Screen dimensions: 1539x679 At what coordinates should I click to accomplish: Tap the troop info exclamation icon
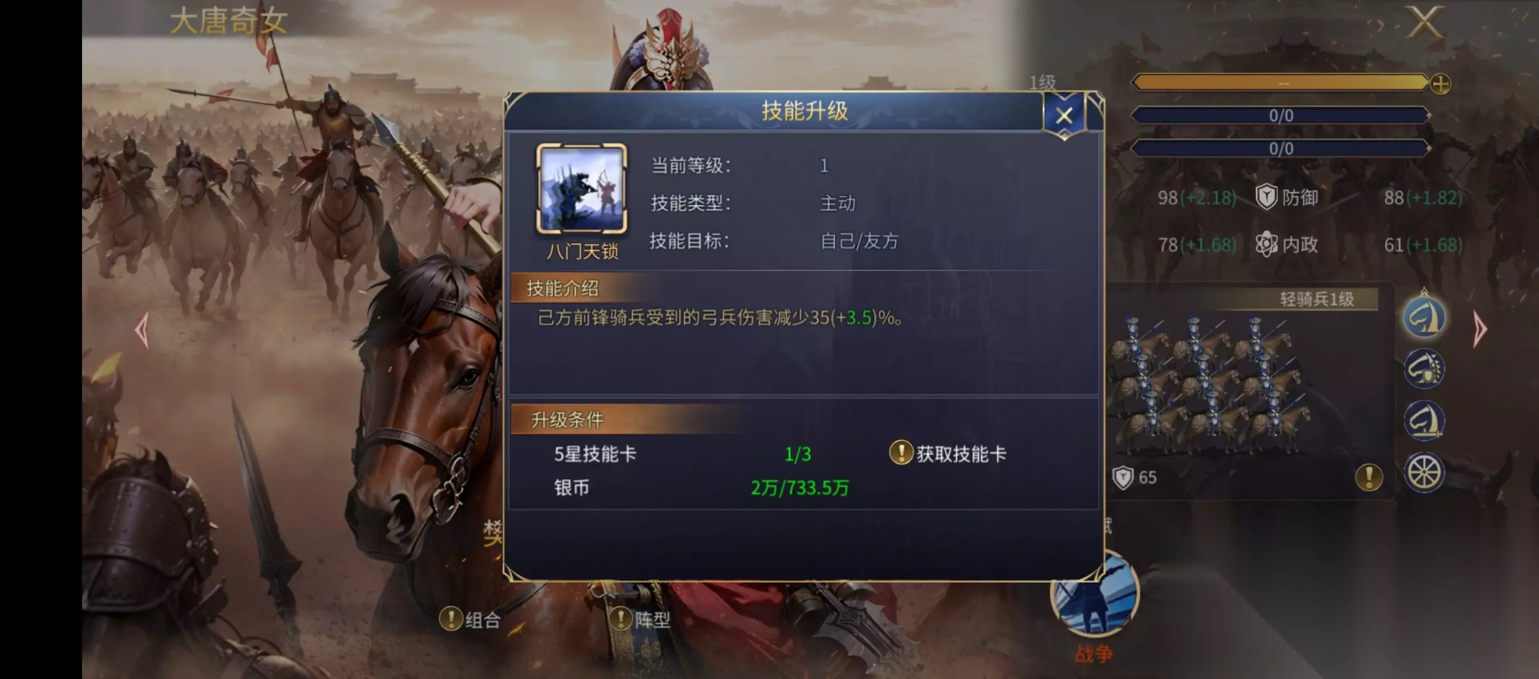pyautogui.click(x=1369, y=478)
